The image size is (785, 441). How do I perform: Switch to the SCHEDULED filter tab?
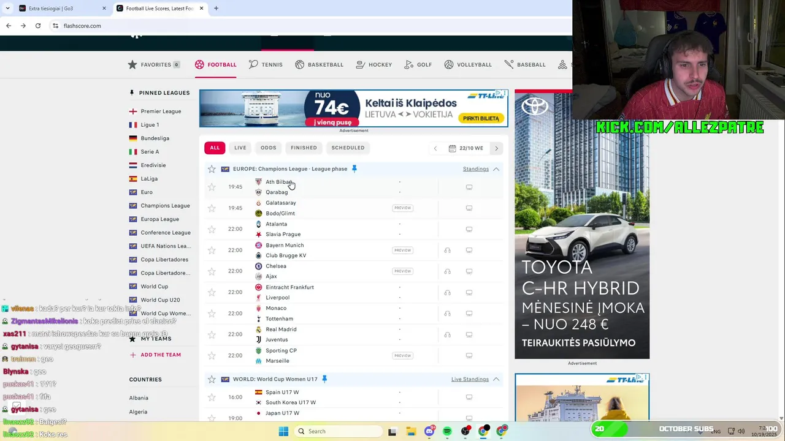[348, 148]
